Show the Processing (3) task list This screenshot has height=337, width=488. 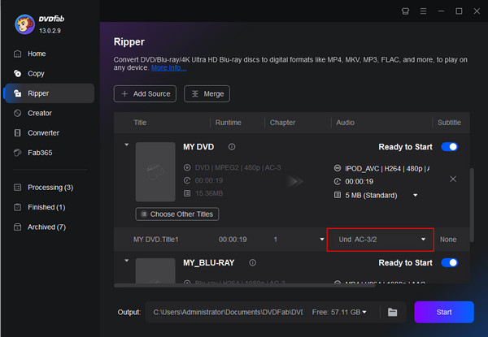pyautogui.click(x=50, y=188)
